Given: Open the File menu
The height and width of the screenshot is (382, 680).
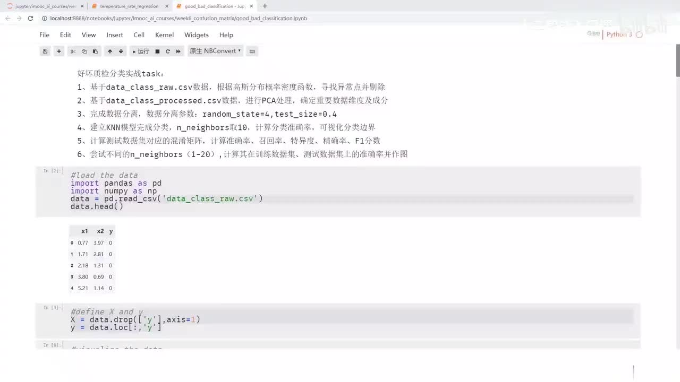Looking at the screenshot, I should click(44, 35).
